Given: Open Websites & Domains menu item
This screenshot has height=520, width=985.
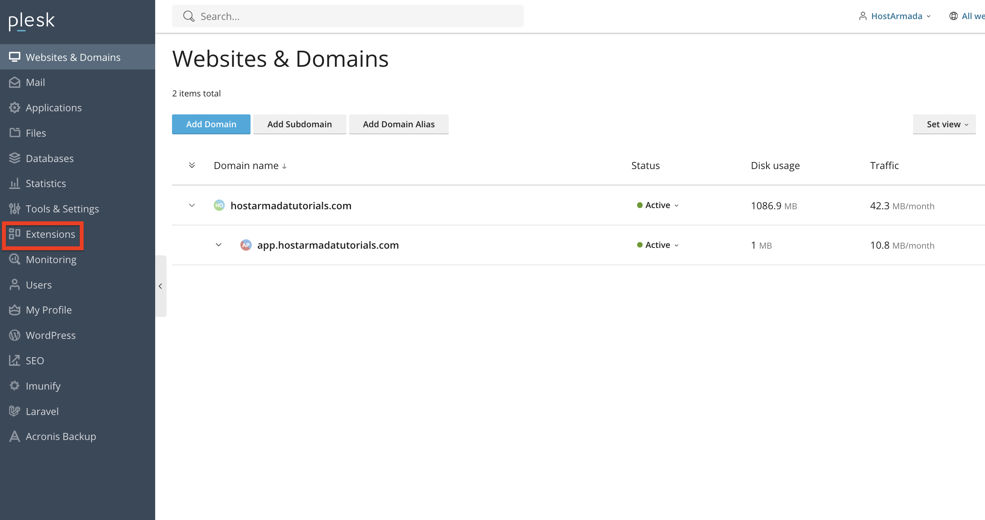Looking at the screenshot, I should (x=77, y=57).
